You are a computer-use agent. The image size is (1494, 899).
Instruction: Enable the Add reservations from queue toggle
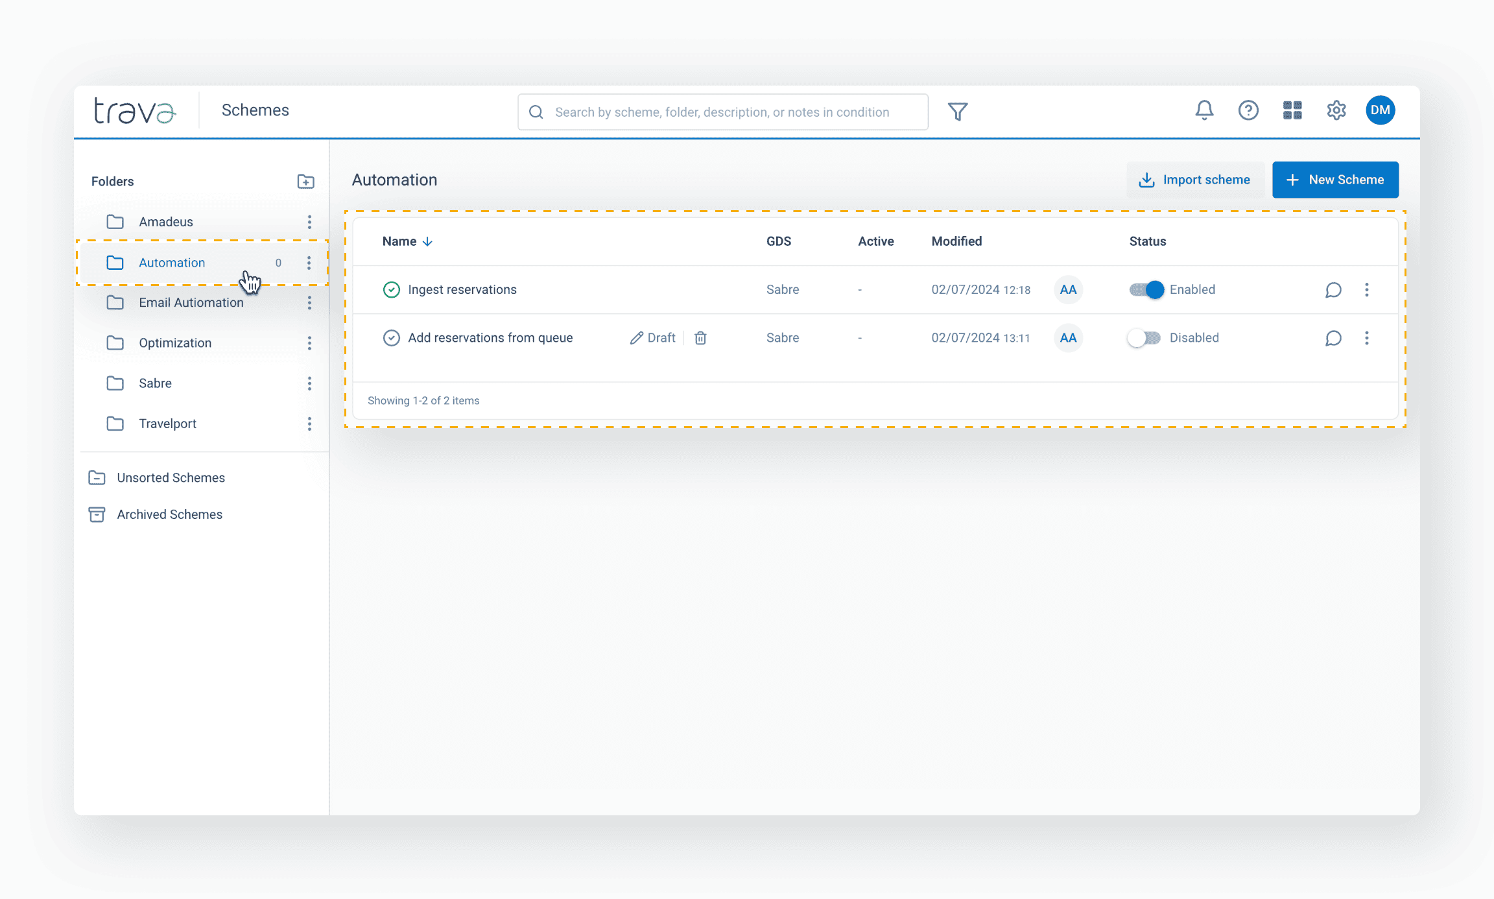tap(1144, 338)
